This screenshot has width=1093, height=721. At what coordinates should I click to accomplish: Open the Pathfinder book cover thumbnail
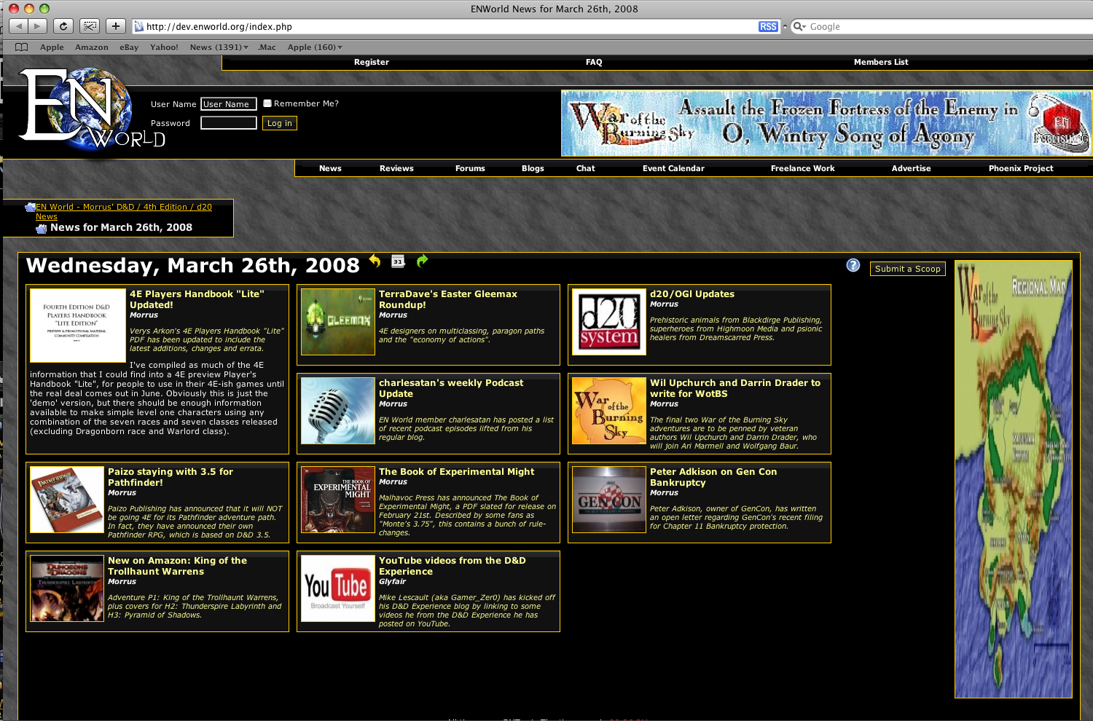pyautogui.click(x=67, y=500)
